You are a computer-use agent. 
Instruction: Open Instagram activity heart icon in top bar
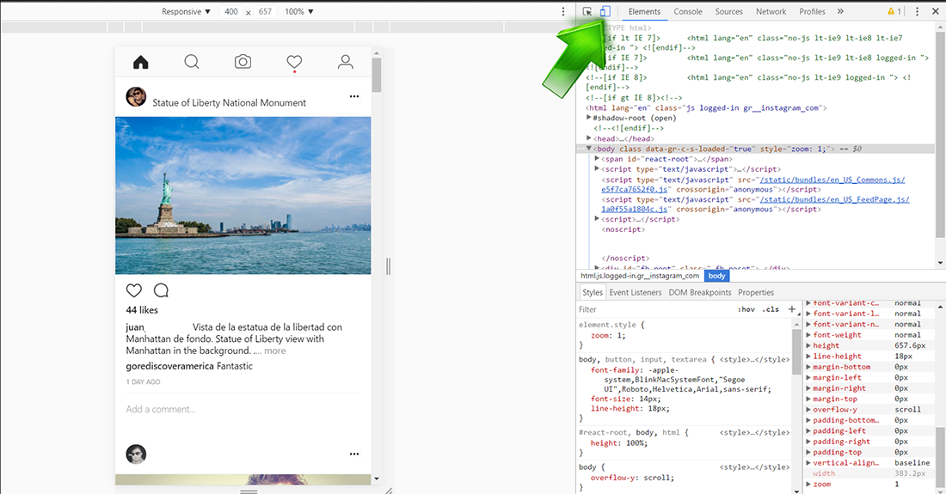point(294,62)
